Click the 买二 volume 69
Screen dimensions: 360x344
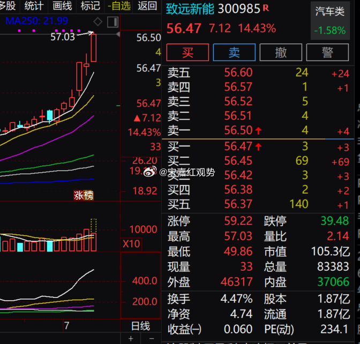tap(302, 160)
